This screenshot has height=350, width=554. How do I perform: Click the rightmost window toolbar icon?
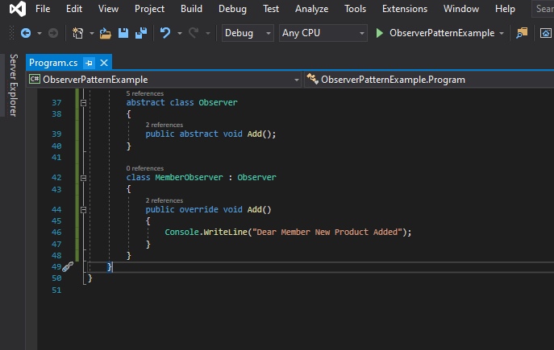(546, 33)
